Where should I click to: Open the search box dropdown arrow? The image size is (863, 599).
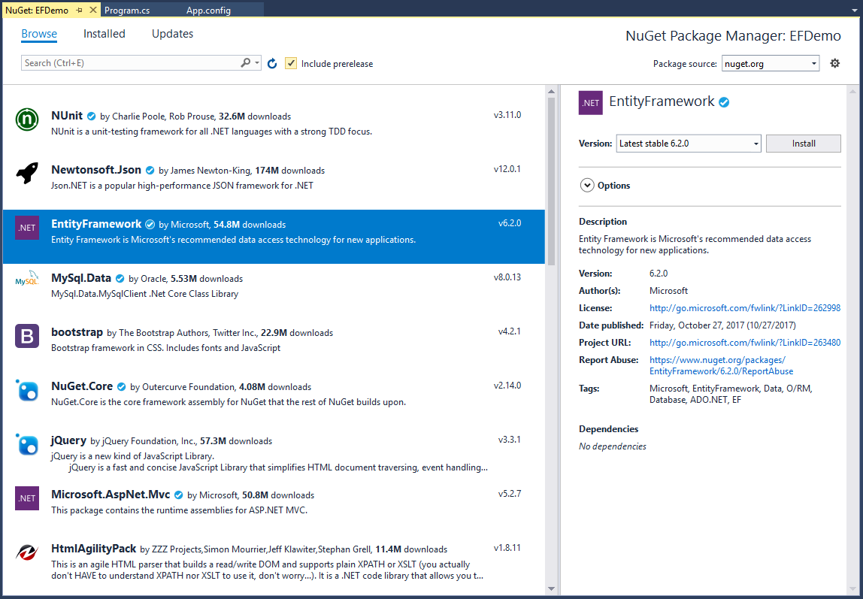tap(257, 62)
